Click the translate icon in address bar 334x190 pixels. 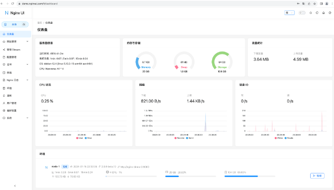point(303,4)
